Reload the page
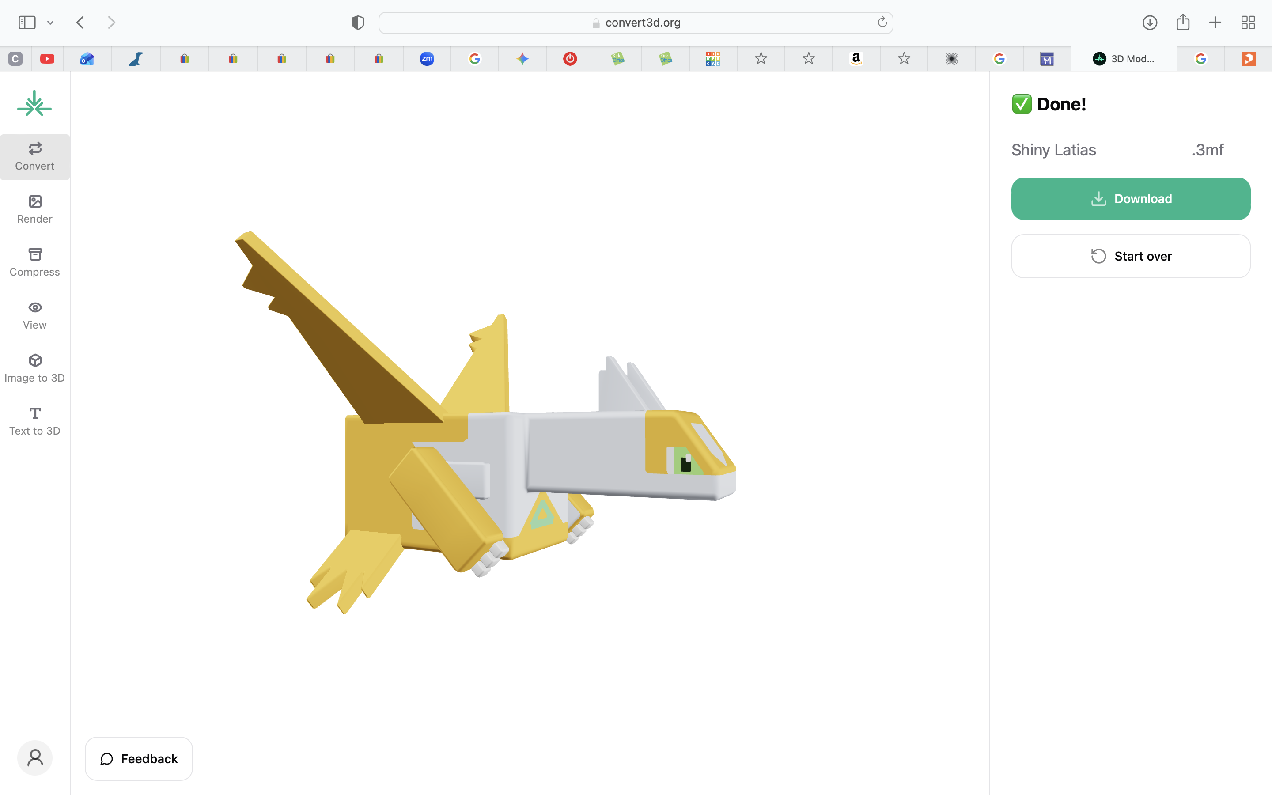Viewport: 1272px width, 795px height. click(x=882, y=22)
